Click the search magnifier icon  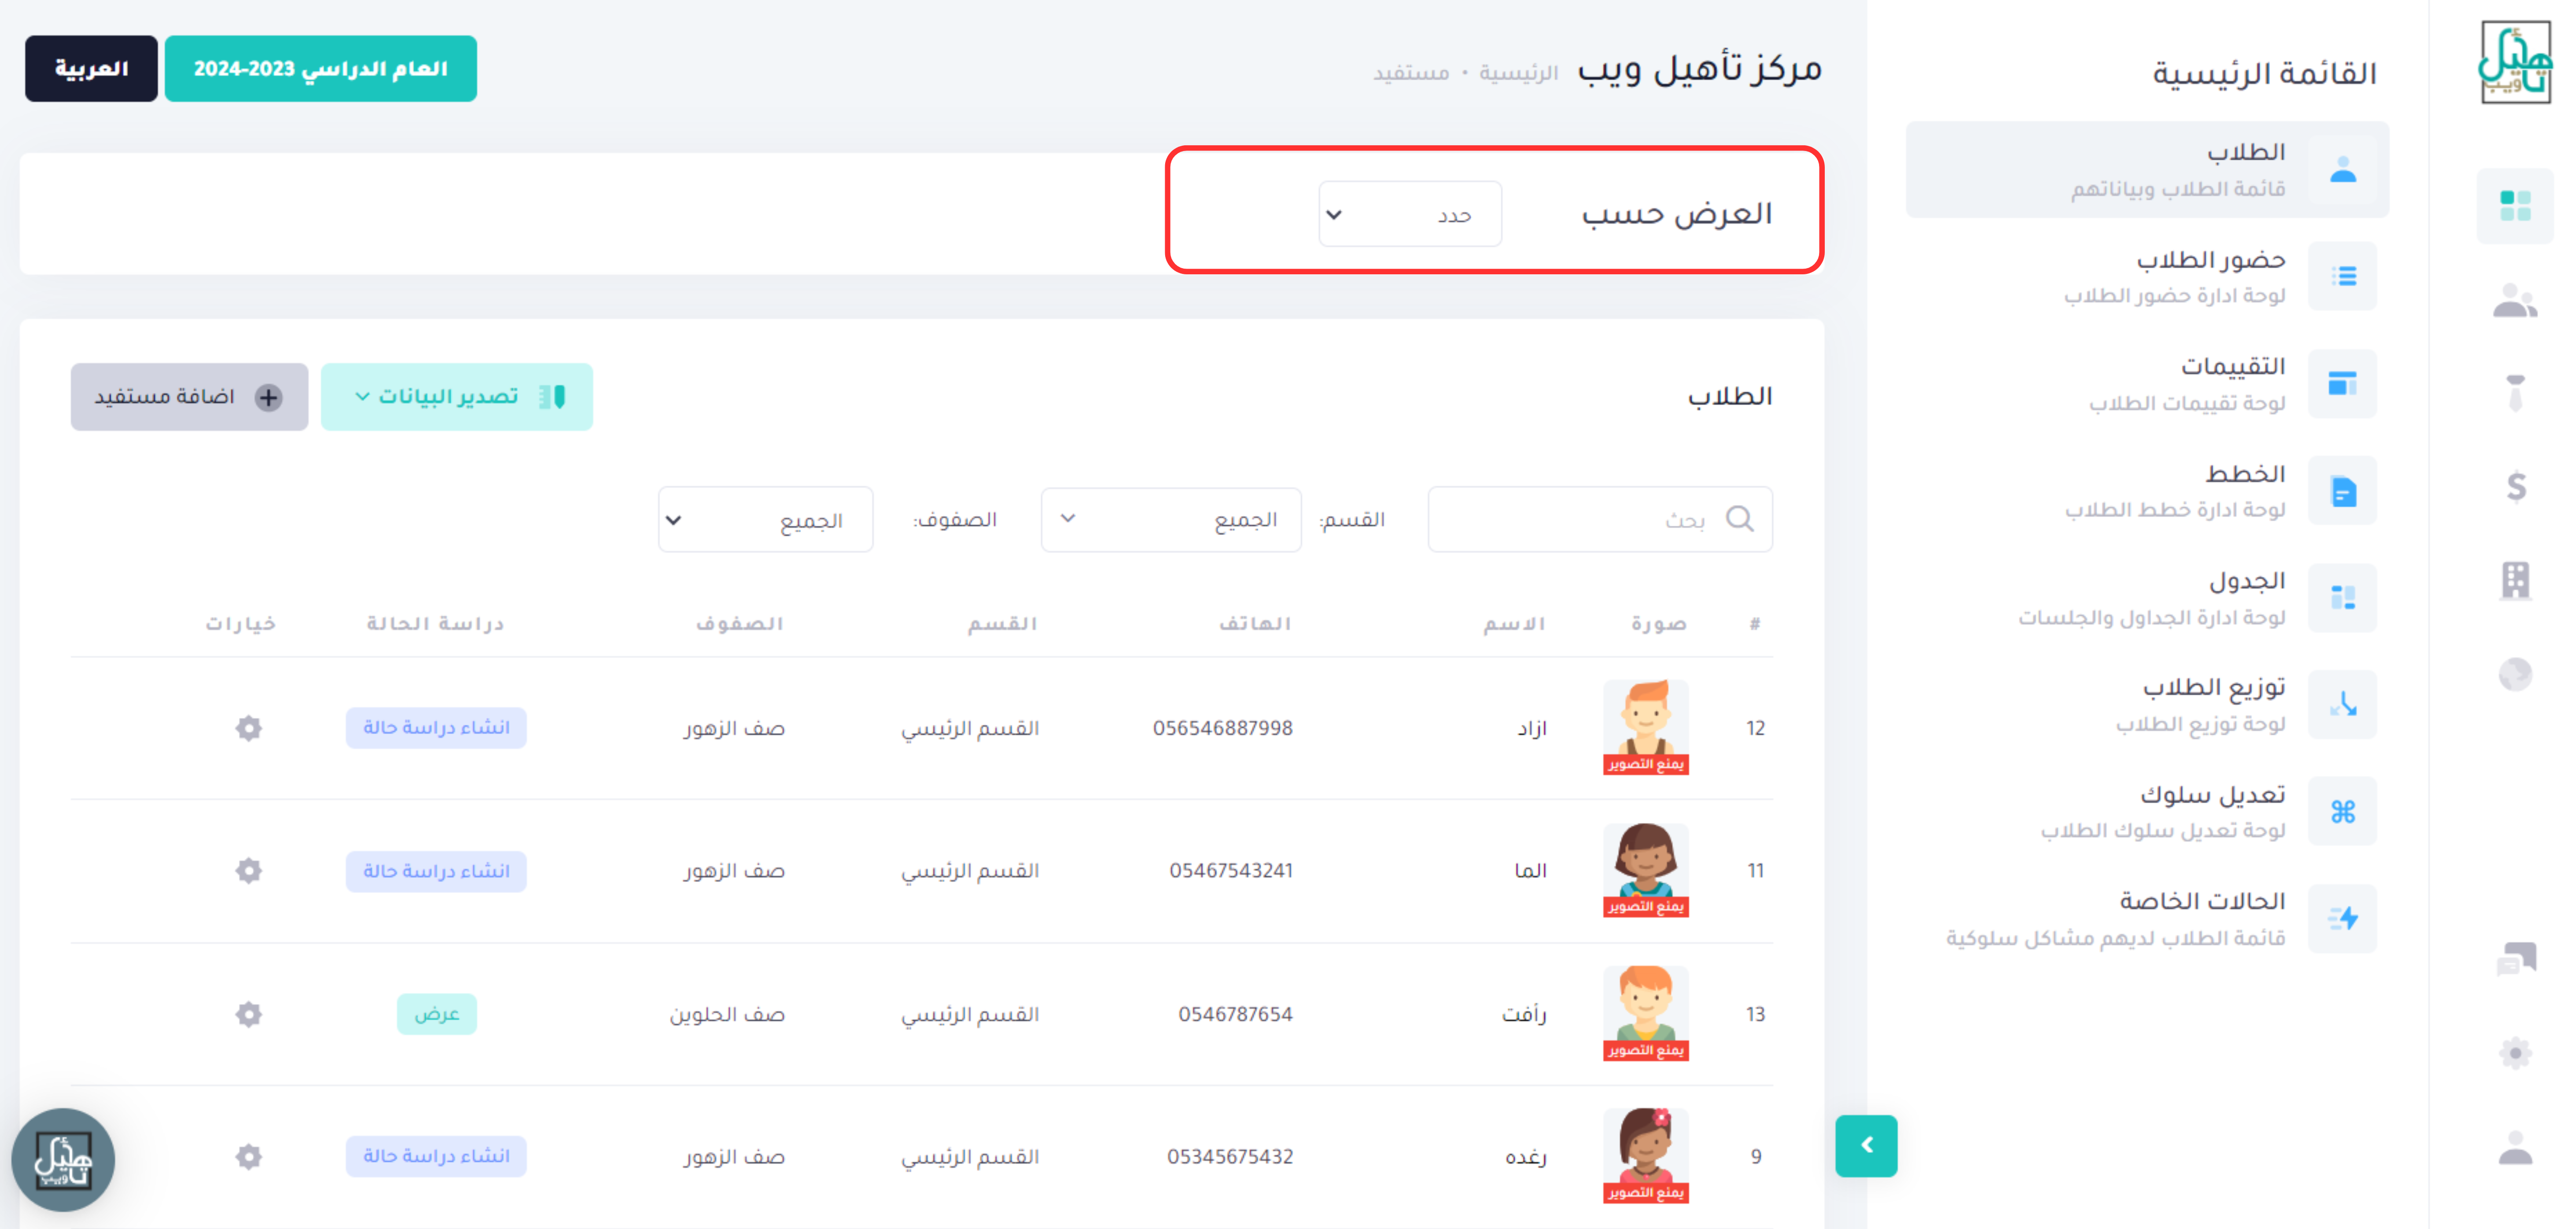point(1740,519)
